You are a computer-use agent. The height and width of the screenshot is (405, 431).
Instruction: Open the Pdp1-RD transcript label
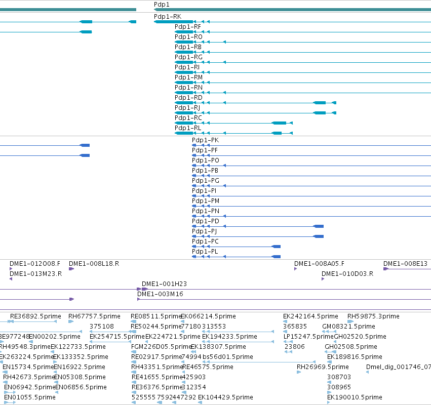(188, 98)
